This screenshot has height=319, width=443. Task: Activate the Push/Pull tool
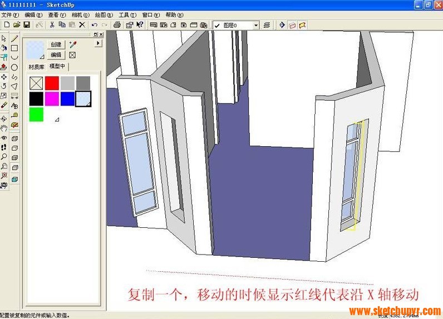pyautogui.click(x=4, y=67)
